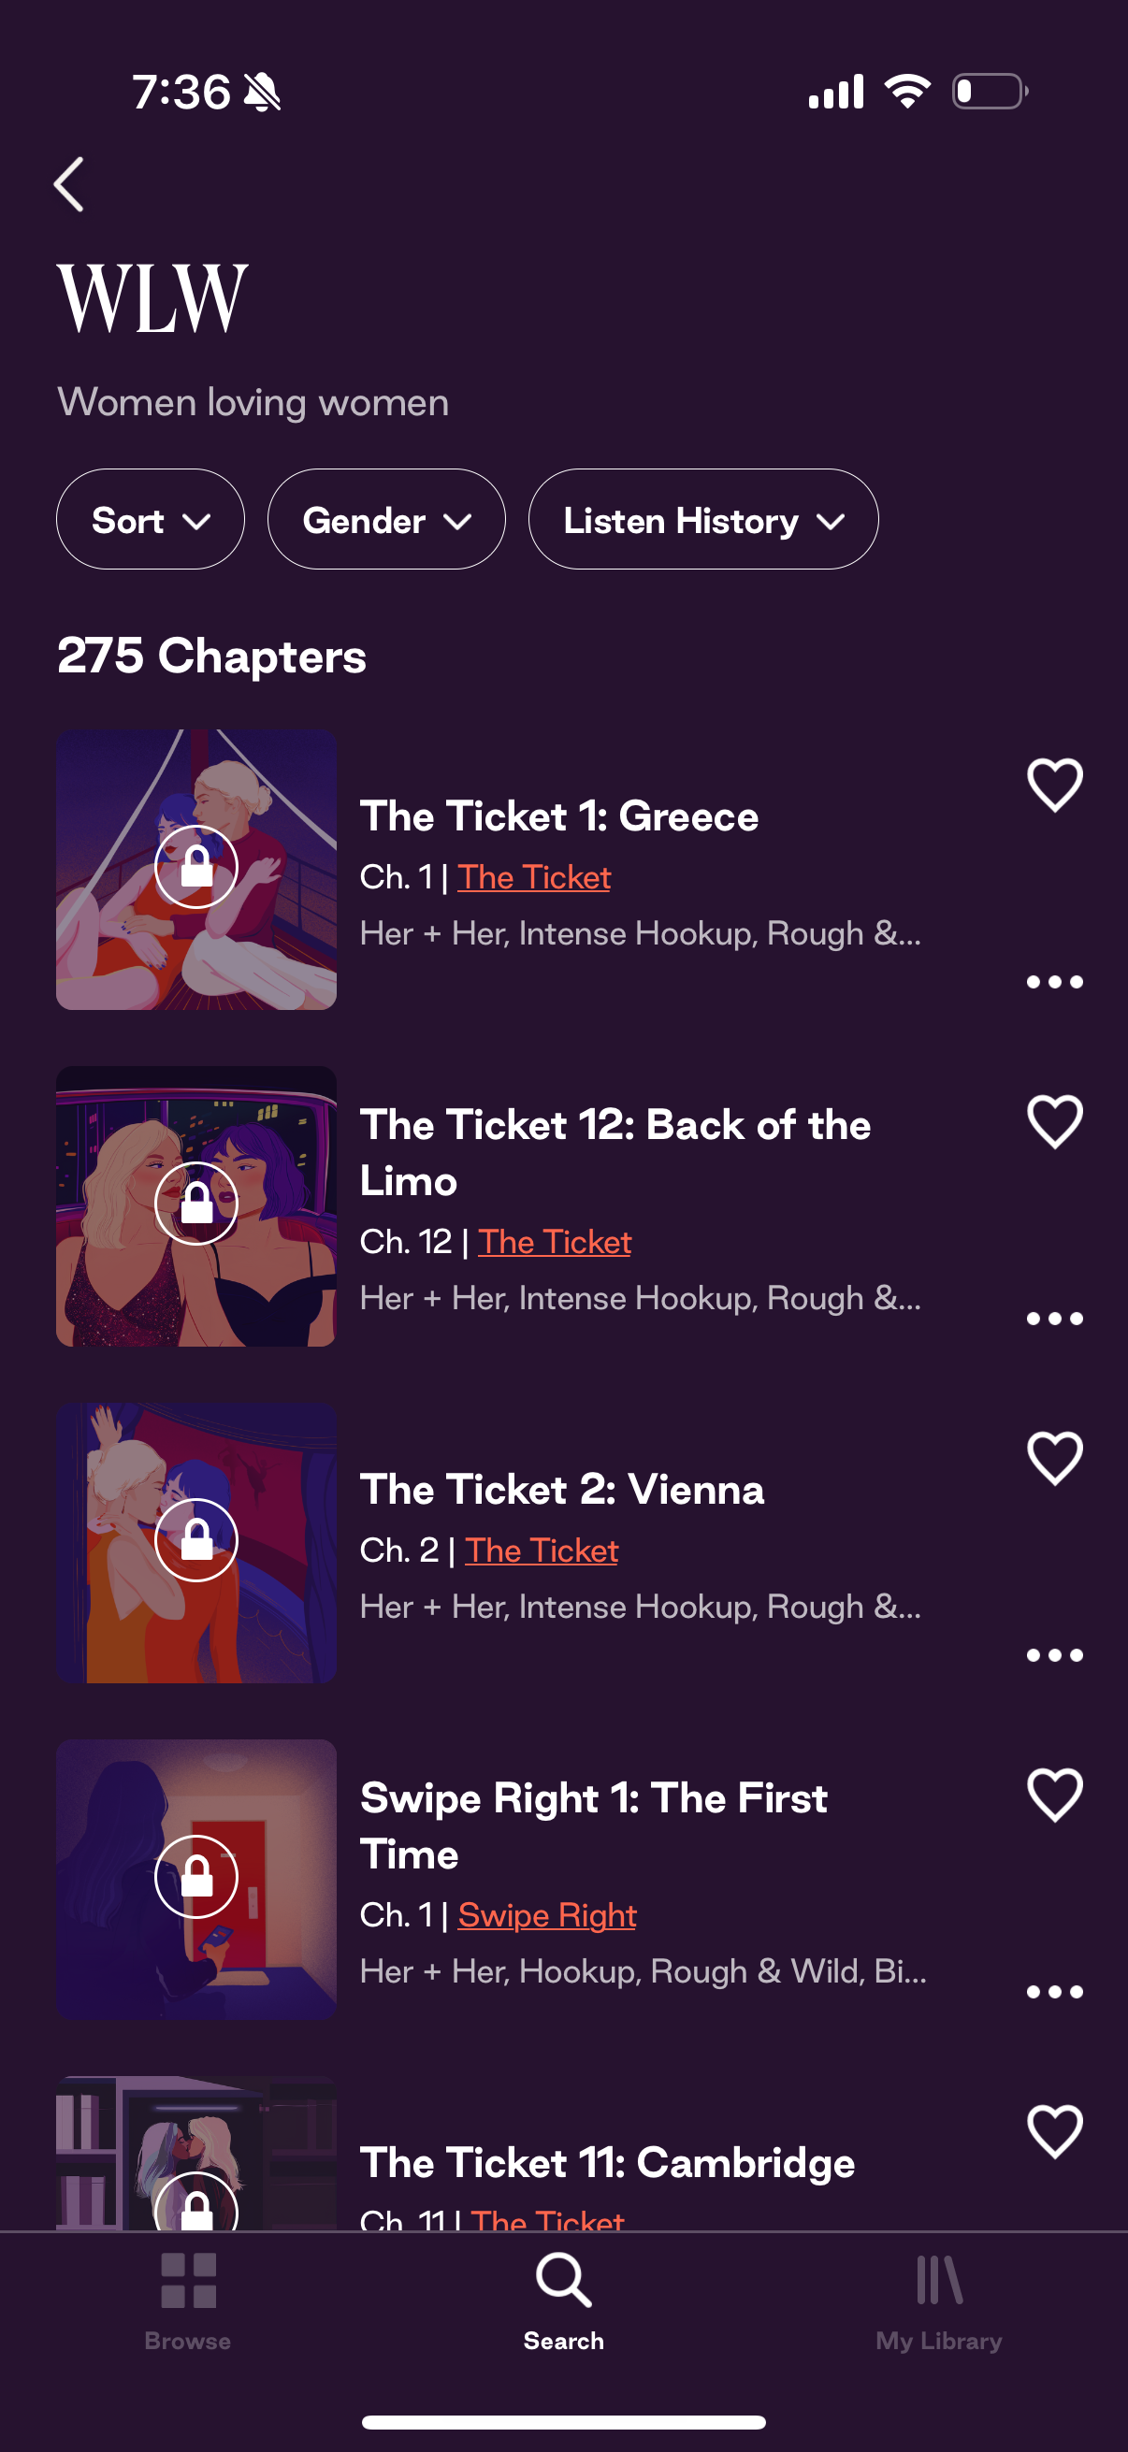1128x2452 pixels.
Task: Open the Sort dropdown
Action: (151, 520)
